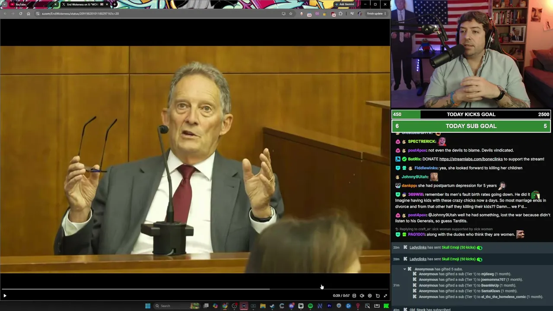The height and width of the screenshot is (311, 553).
Task: Click PAG1001 username in chat
Action: point(416,235)
